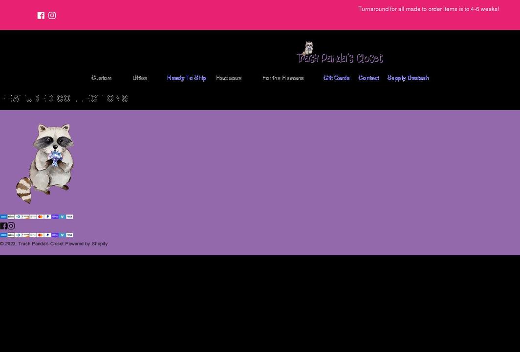Click the footer Facebook icon on purple background

3,226
